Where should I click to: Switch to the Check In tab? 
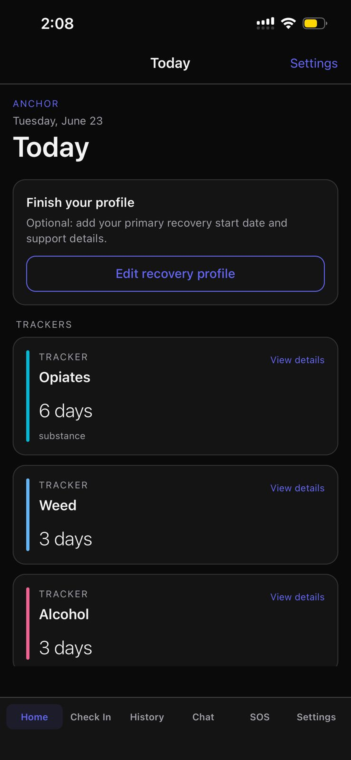(x=90, y=717)
